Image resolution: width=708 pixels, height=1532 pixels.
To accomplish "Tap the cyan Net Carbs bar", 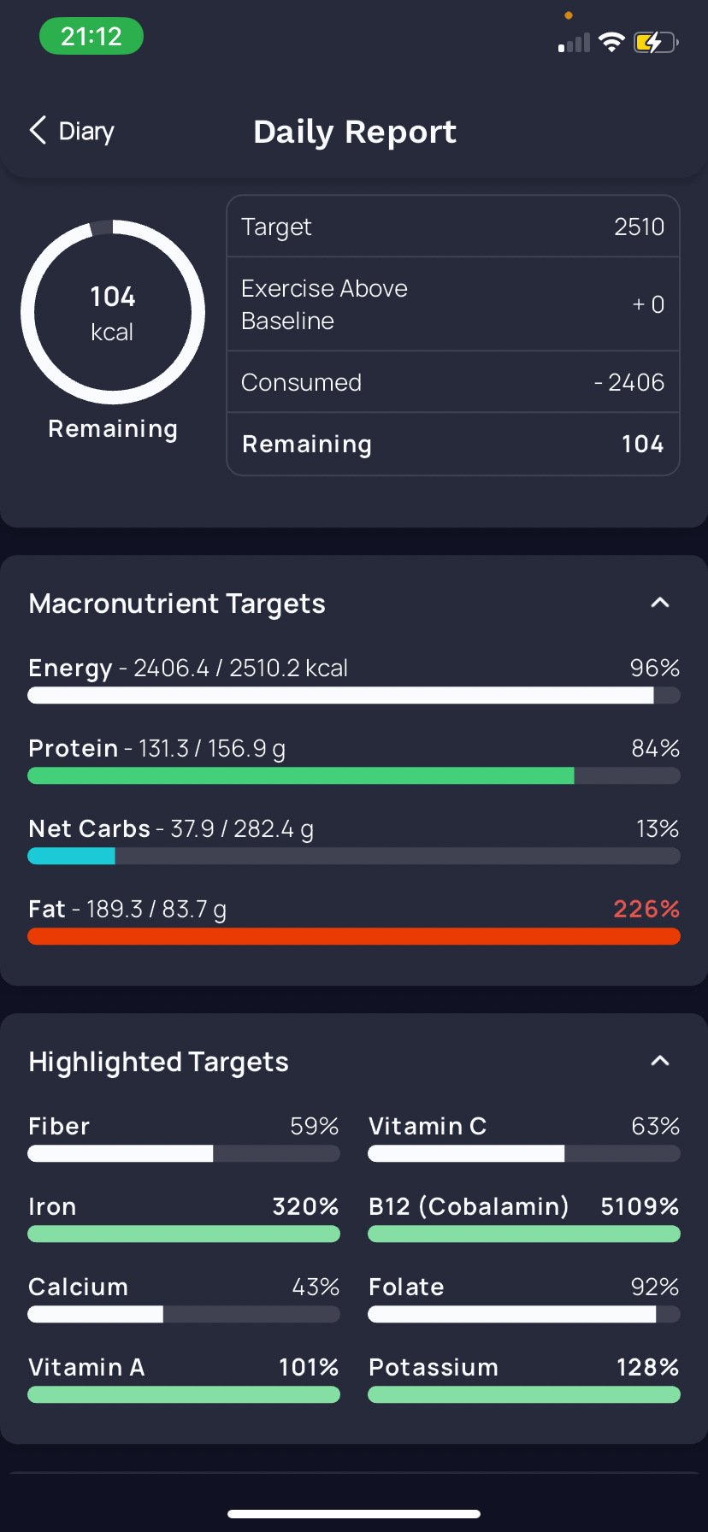I will click(x=72, y=856).
